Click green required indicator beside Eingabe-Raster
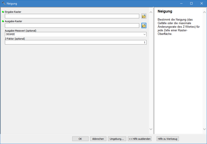Screen dimensions: 207x144 tap(3, 12)
